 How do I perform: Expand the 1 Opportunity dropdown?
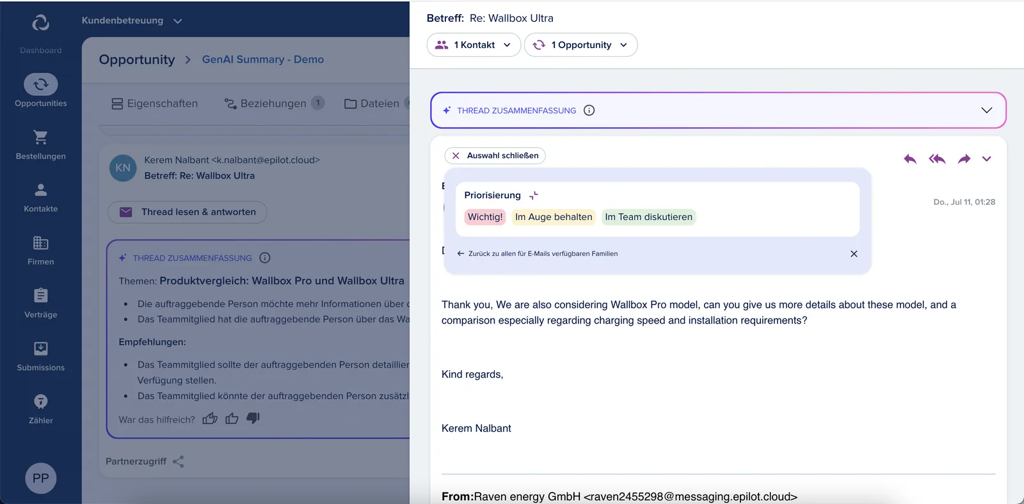580,45
